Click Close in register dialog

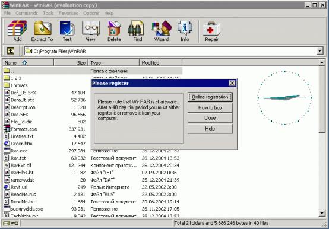coord(210,118)
